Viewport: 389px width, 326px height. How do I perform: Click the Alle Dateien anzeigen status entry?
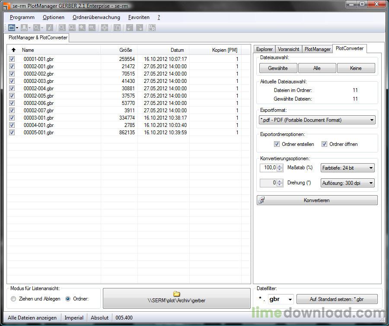(x=32, y=318)
